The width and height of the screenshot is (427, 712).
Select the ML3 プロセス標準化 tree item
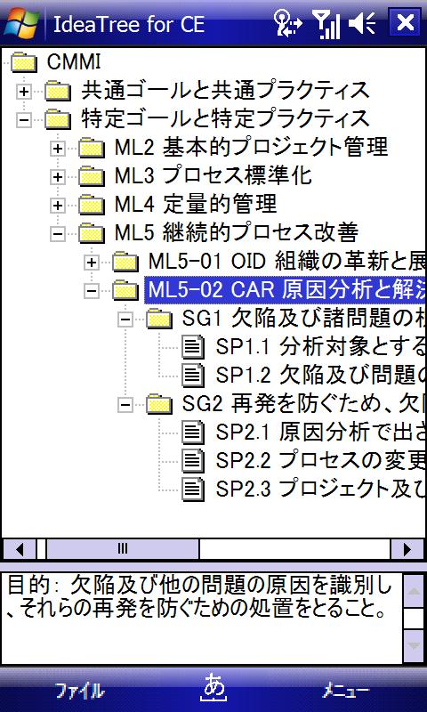pyautogui.click(x=213, y=176)
